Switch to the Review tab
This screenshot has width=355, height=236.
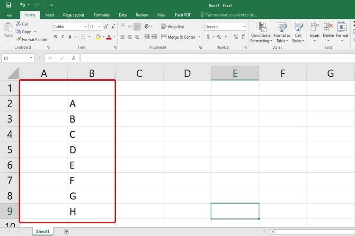[x=142, y=15]
